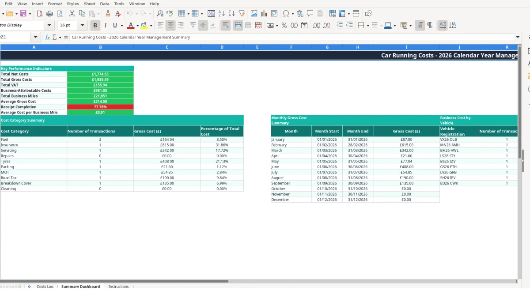
Task: Click Clear Direct Formatting icon
Action: [x=117, y=14]
